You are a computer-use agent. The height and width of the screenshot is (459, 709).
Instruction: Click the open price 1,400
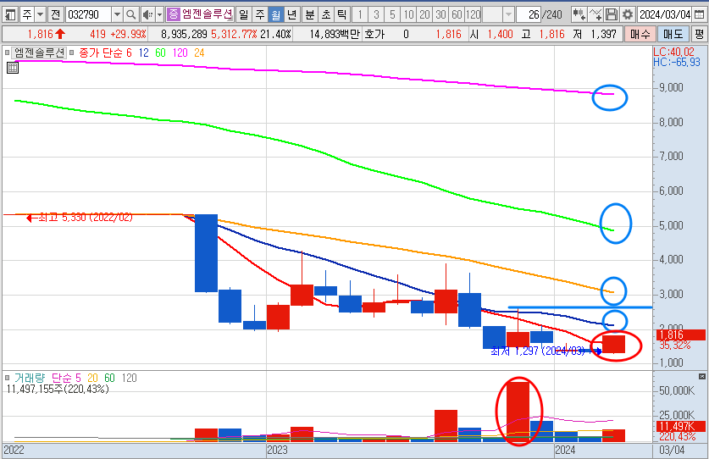(x=500, y=35)
